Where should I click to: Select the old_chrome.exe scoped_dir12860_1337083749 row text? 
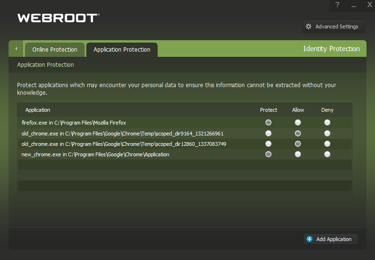[x=124, y=144]
